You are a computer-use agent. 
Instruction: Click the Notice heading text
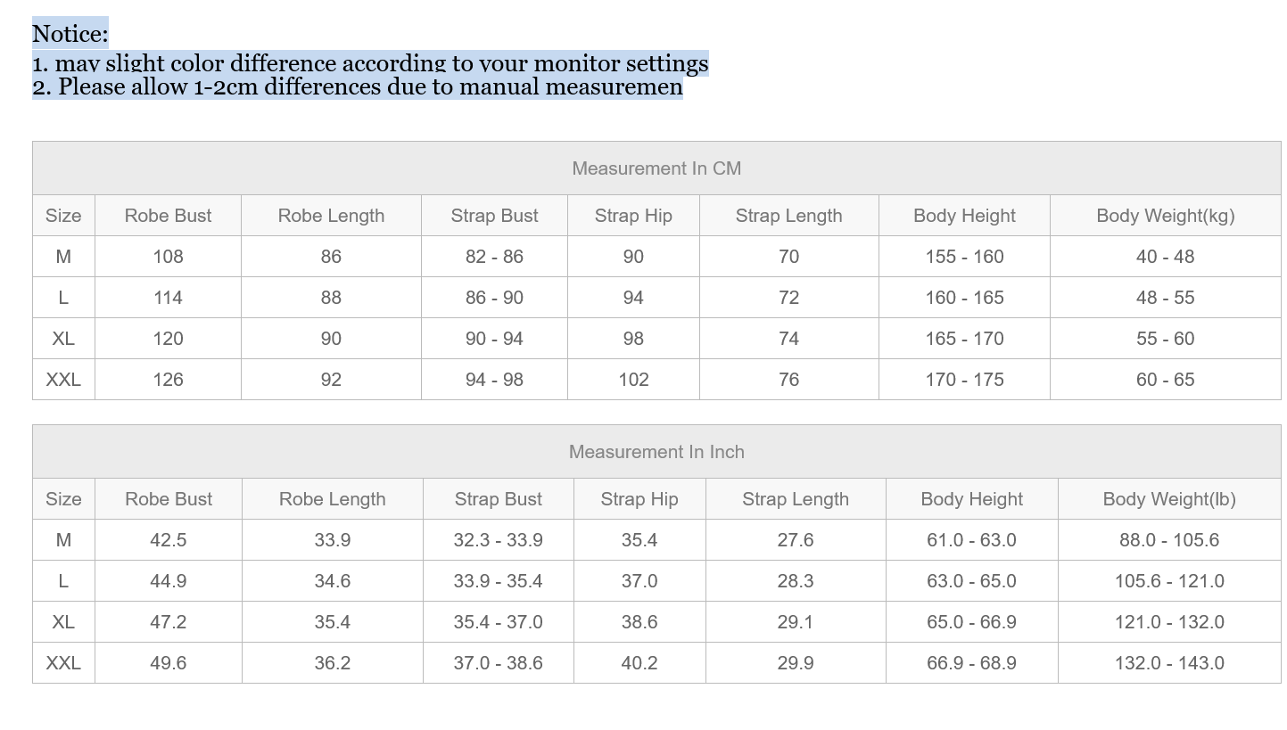[x=70, y=34]
